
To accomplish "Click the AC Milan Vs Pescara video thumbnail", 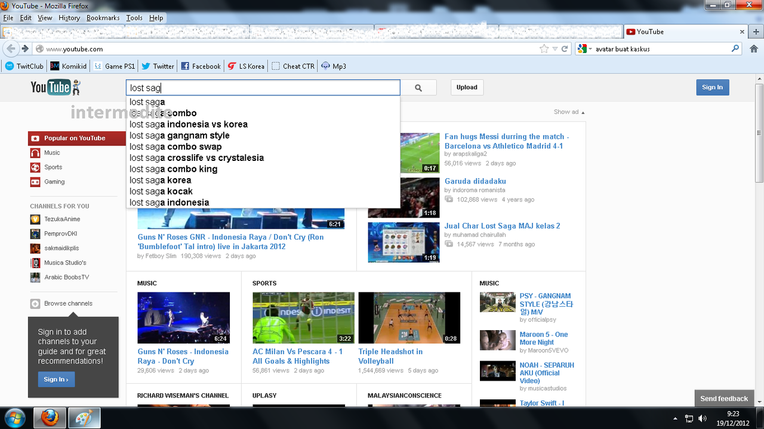I will click(x=303, y=318).
